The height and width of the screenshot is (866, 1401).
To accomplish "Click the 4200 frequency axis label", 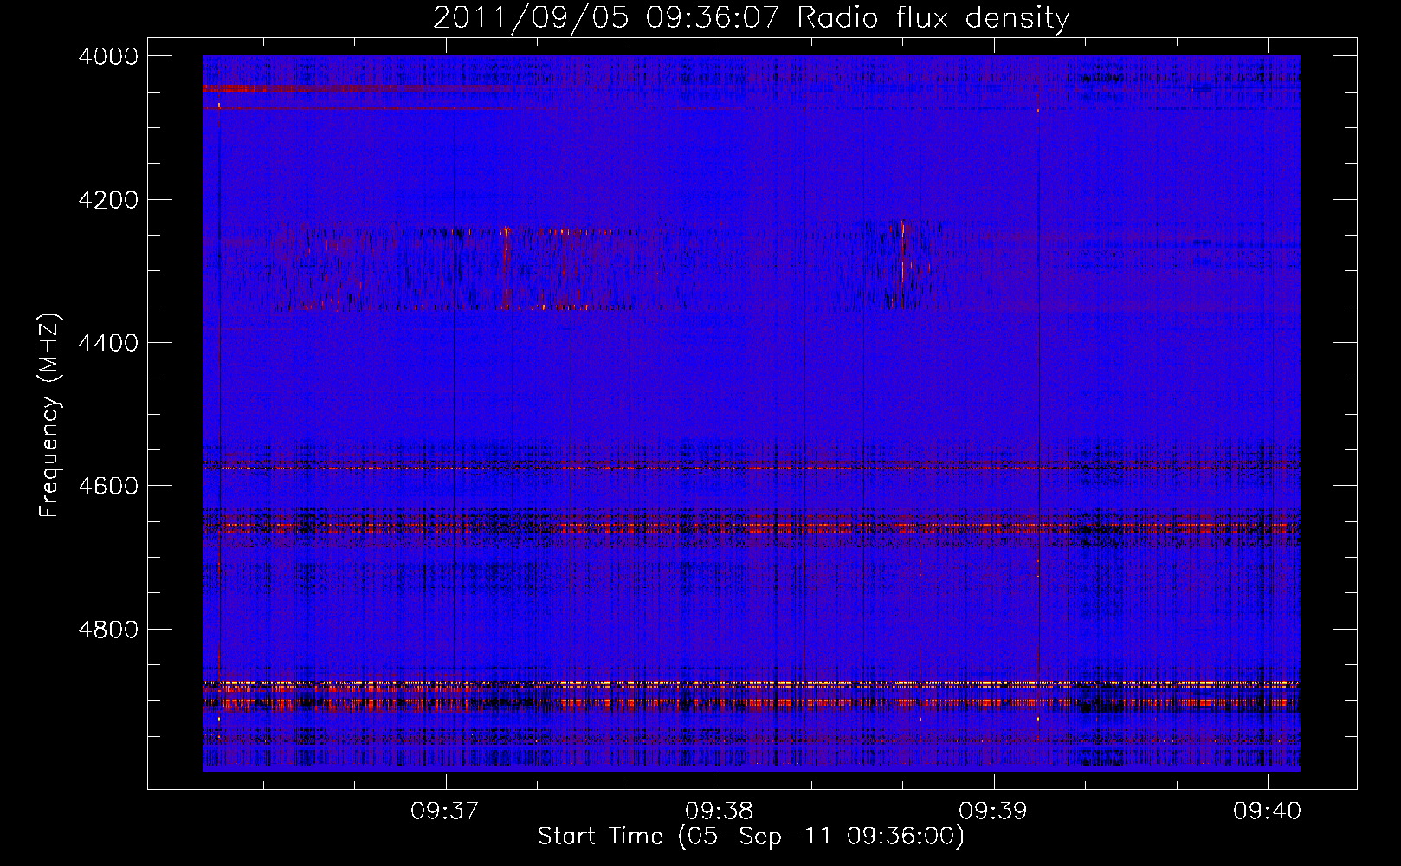I will coord(108,200).
